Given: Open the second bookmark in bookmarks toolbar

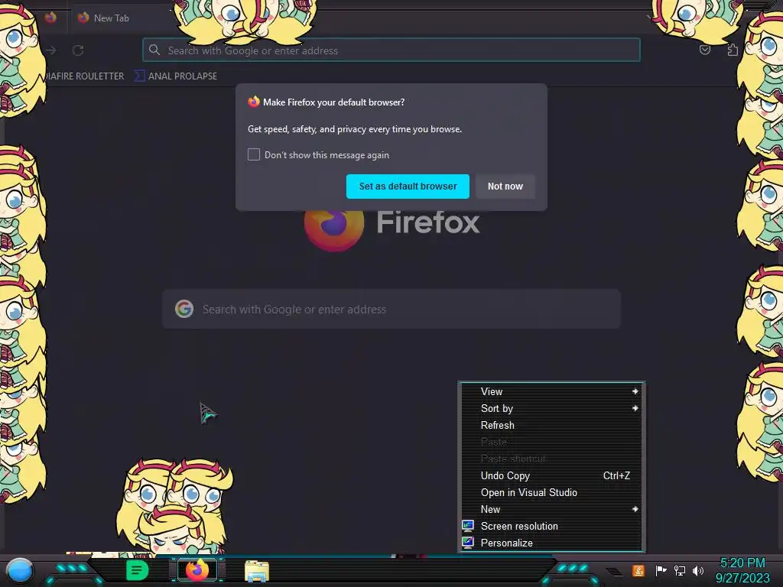Looking at the screenshot, I should tap(176, 76).
